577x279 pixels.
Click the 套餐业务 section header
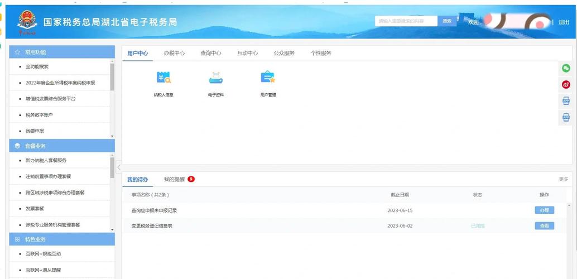click(62, 146)
